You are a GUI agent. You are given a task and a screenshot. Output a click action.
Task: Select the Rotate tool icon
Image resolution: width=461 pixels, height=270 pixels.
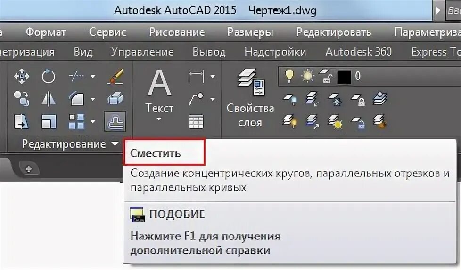click(49, 77)
